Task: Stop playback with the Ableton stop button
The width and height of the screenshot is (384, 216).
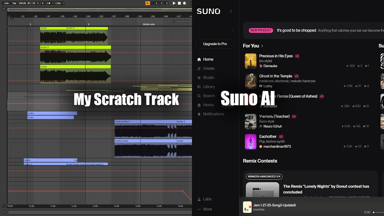Action: click(x=179, y=3)
